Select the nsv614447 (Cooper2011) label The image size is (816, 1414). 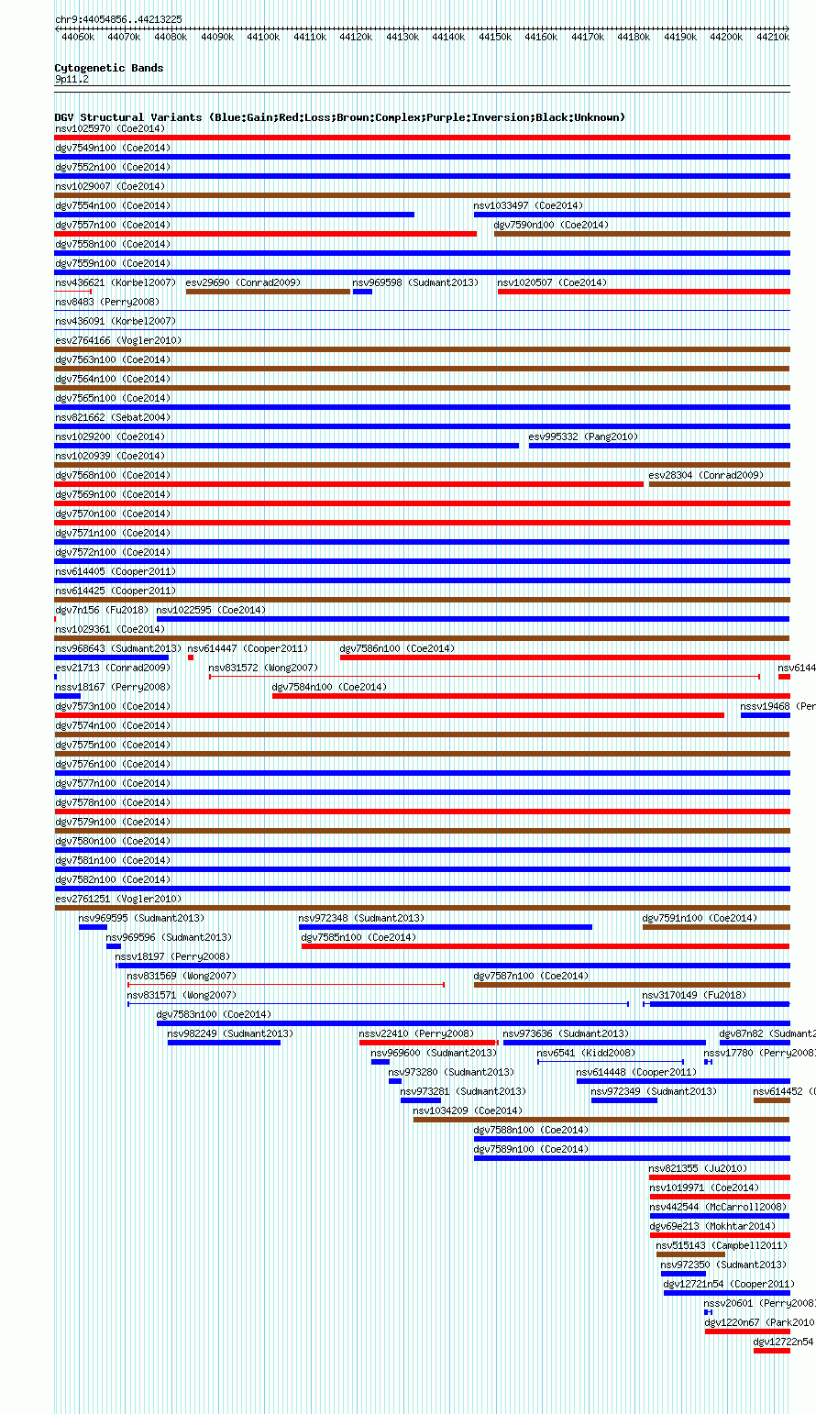point(248,649)
